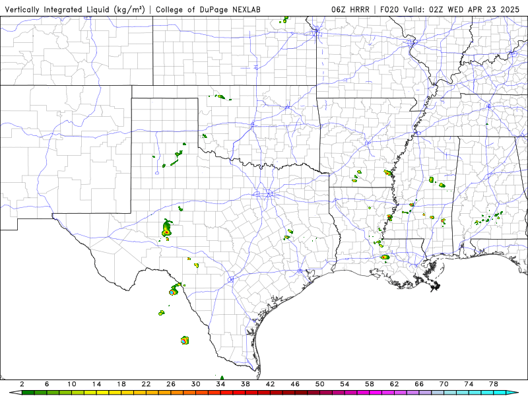Click the red-core storm cell in southeast Louisiana
The height and width of the screenshot is (396, 528).
click(x=385, y=257)
